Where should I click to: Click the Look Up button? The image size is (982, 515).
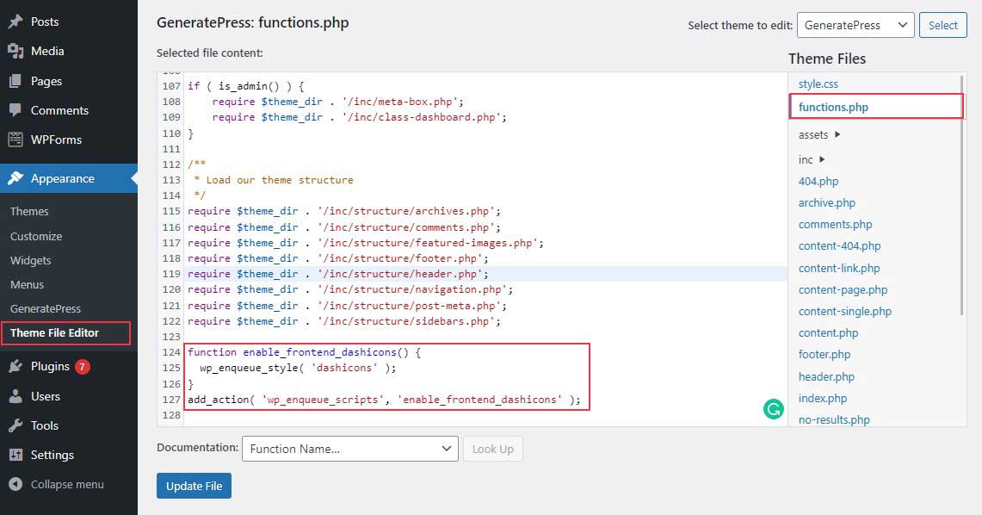pyautogui.click(x=493, y=449)
